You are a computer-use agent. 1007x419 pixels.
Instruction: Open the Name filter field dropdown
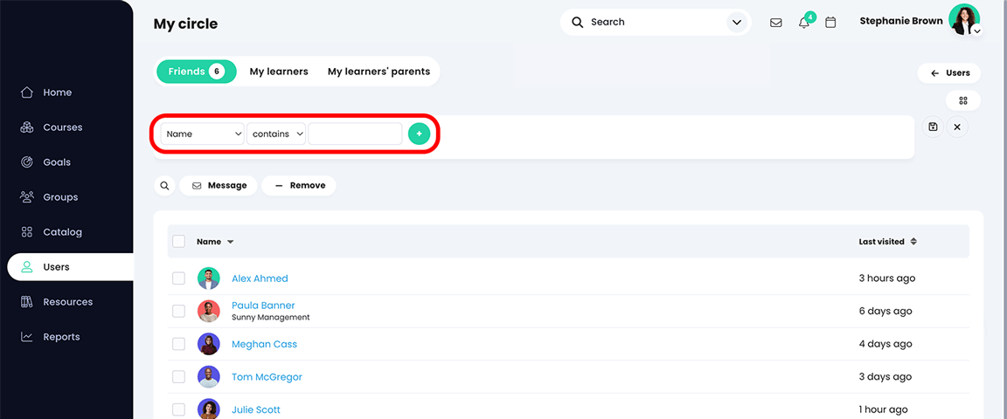pos(202,134)
